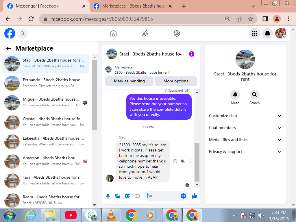Viewport: 296px width, 222px height.
Task: Expand Customize chat section
Action: point(245,116)
